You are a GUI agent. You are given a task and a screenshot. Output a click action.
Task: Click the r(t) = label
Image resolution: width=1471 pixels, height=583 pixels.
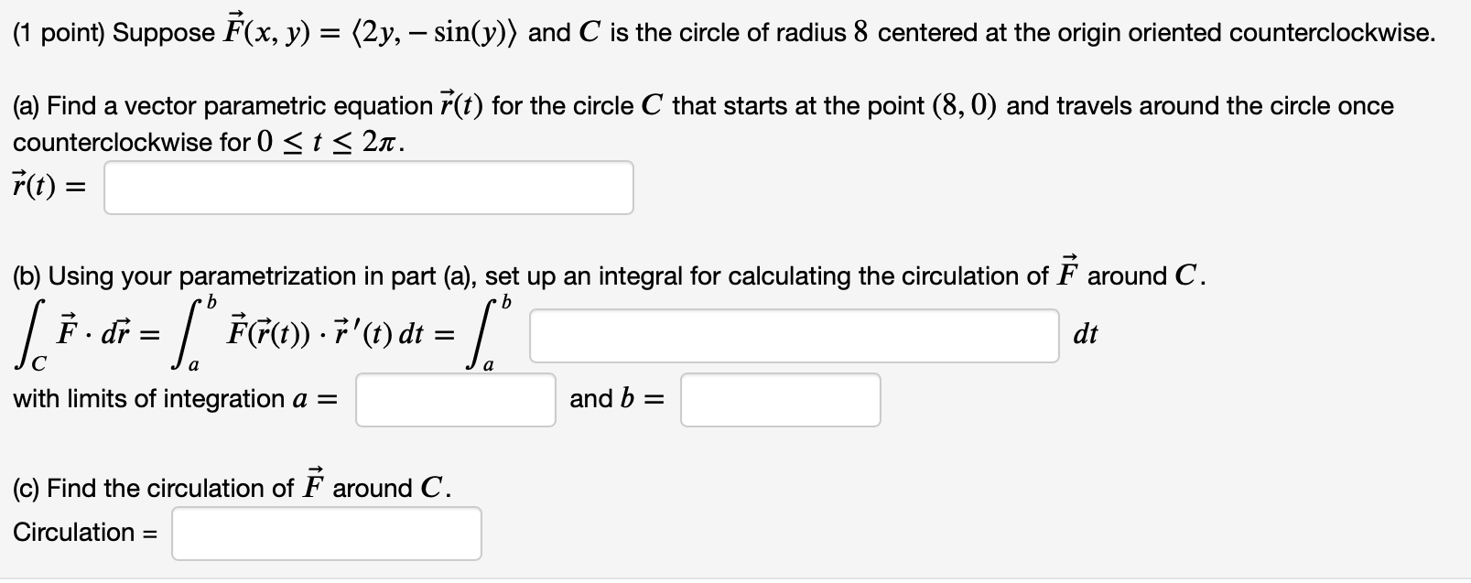point(48,186)
